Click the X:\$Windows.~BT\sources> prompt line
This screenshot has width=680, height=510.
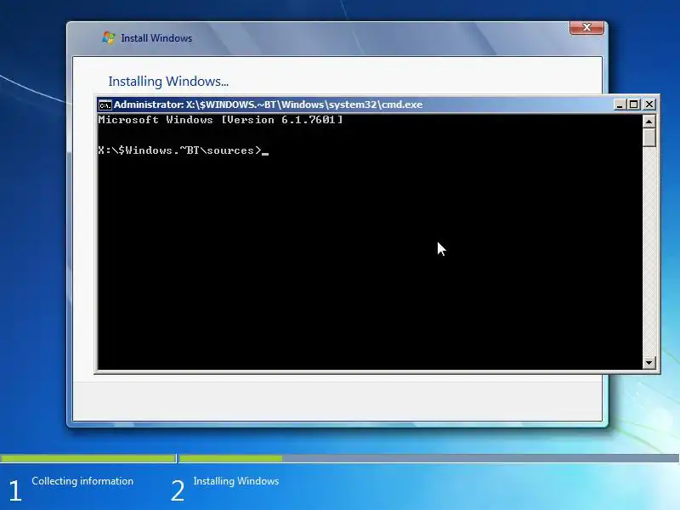pyautogui.click(x=183, y=150)
